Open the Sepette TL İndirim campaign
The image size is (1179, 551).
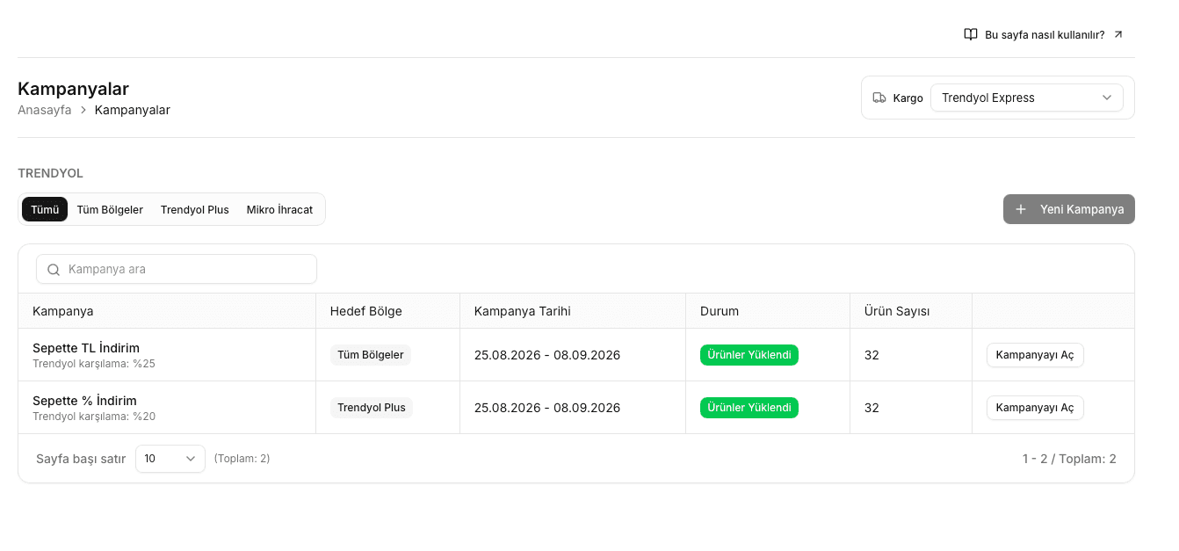(x=1035, y=355)
